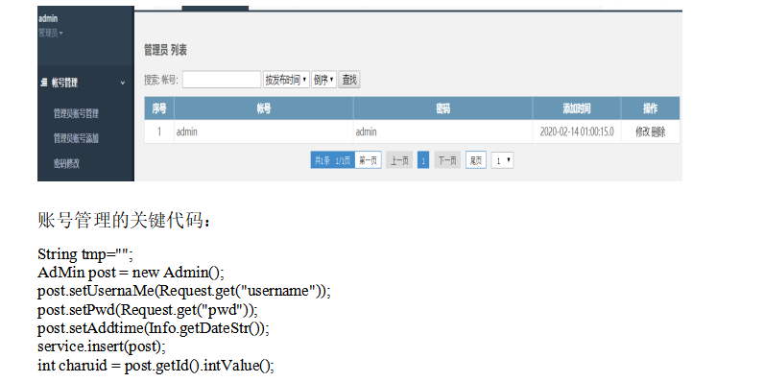
Task: Open 管理员帐号添加 in sidebar
Action: (76, 138)
